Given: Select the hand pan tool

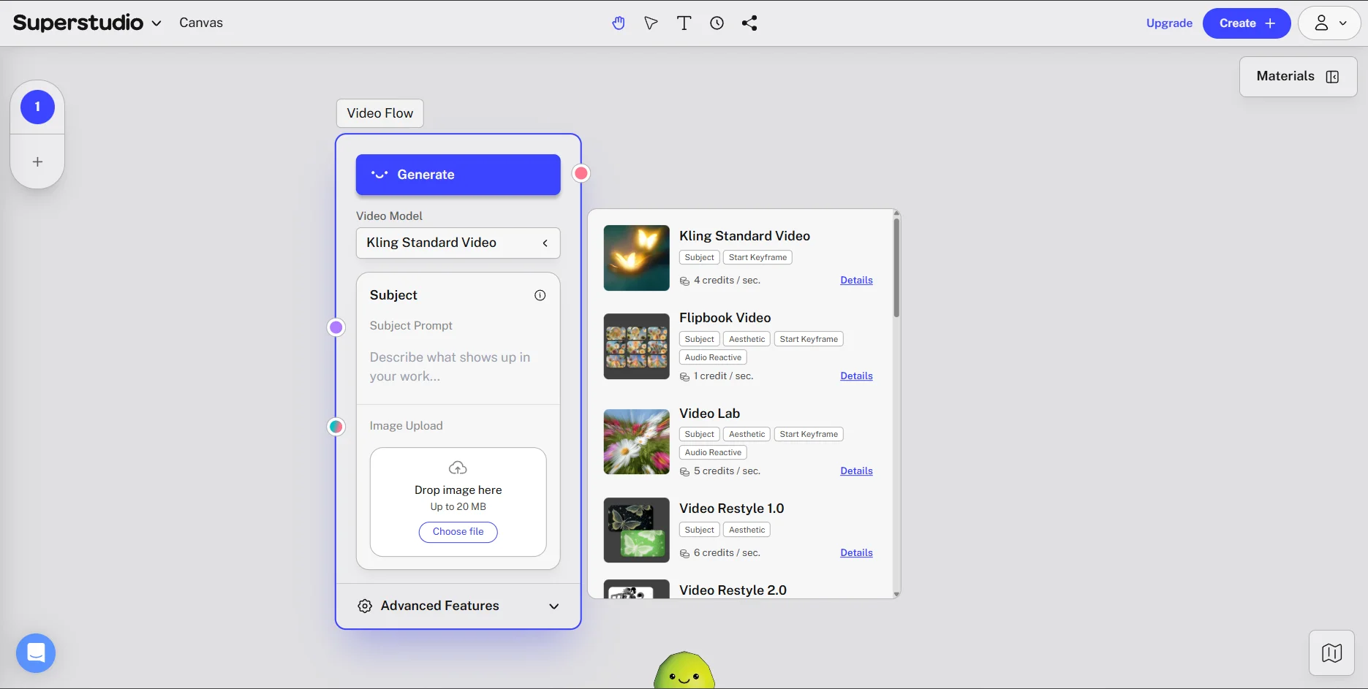Looking at the screenshot, I should point(619,23).
